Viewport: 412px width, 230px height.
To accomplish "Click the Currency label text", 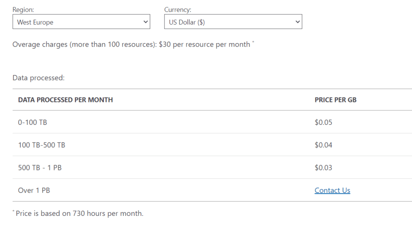I will click(177, 10).
